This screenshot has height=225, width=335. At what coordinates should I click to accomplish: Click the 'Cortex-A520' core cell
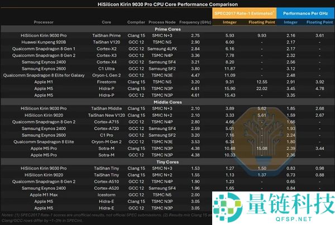tap(107, 188)
